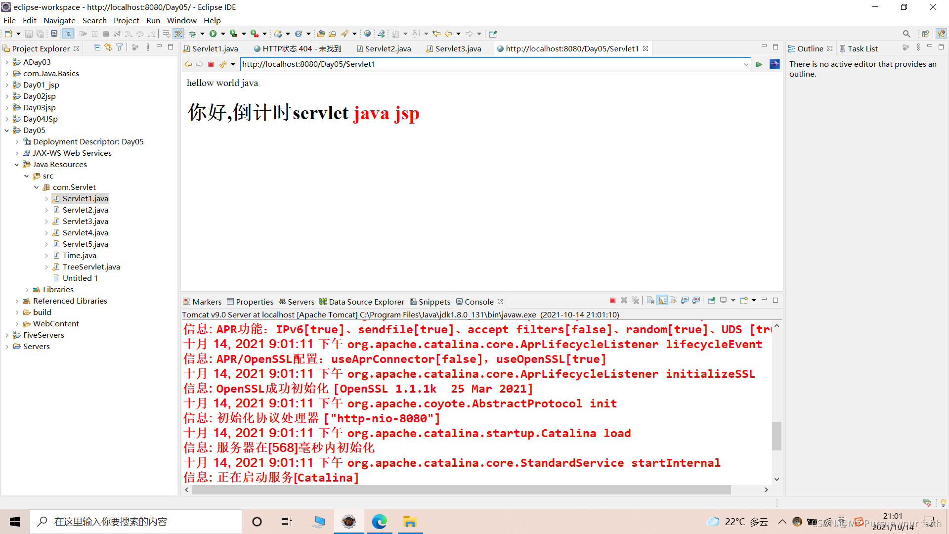949x534 pixels.
Task: Open the Window menu
Action: click(181, 20)
